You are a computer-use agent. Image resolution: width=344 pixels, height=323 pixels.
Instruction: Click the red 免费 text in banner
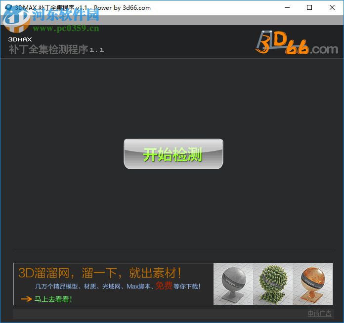[x=164, y=286]
